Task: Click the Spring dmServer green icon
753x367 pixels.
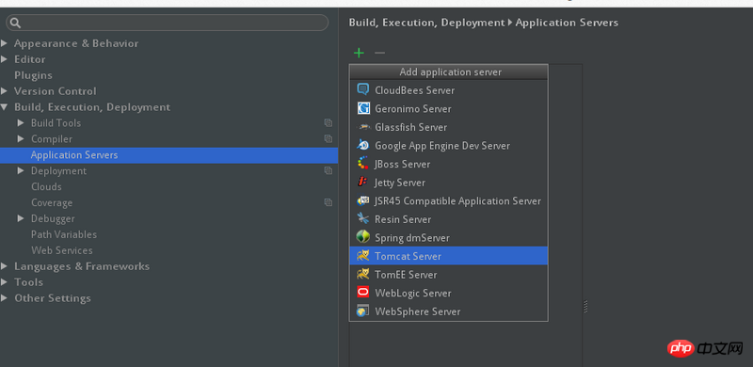Action: tap(363, 237)
